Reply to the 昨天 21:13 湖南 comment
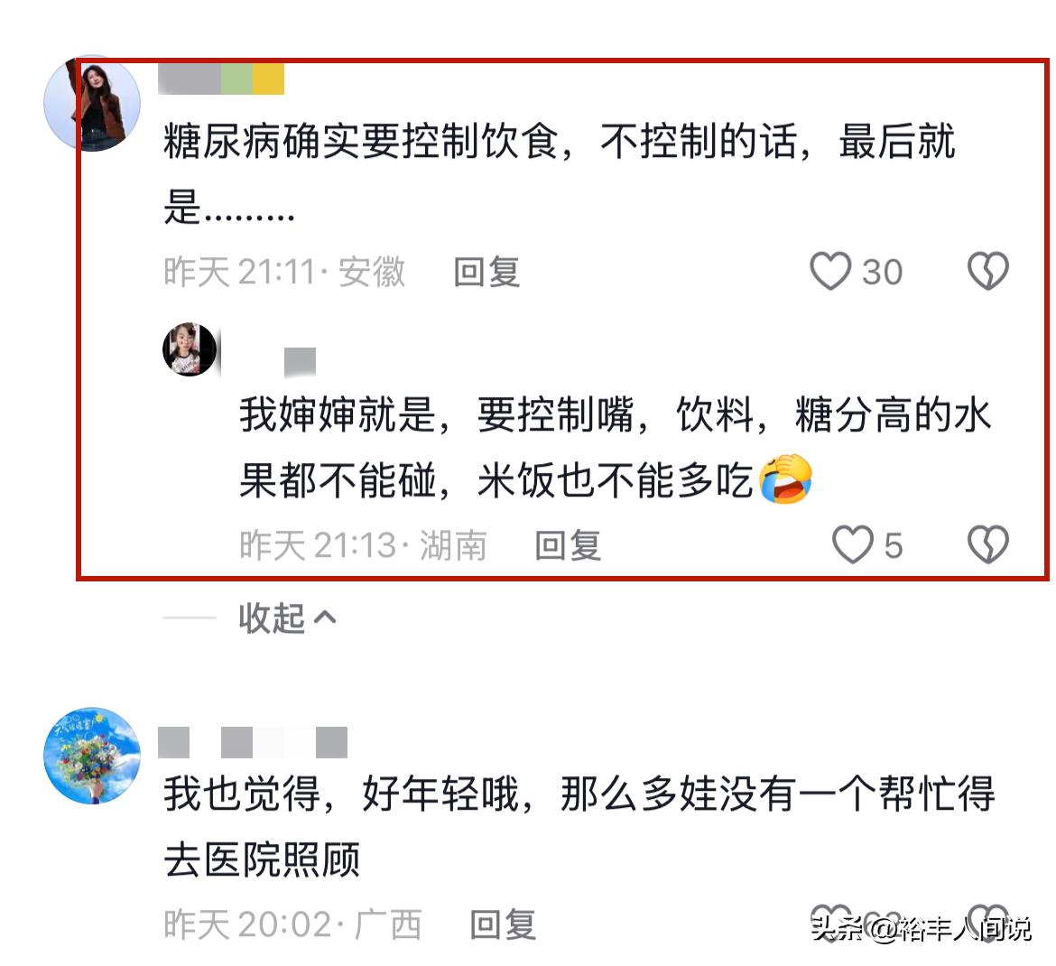 click(567, 545)
